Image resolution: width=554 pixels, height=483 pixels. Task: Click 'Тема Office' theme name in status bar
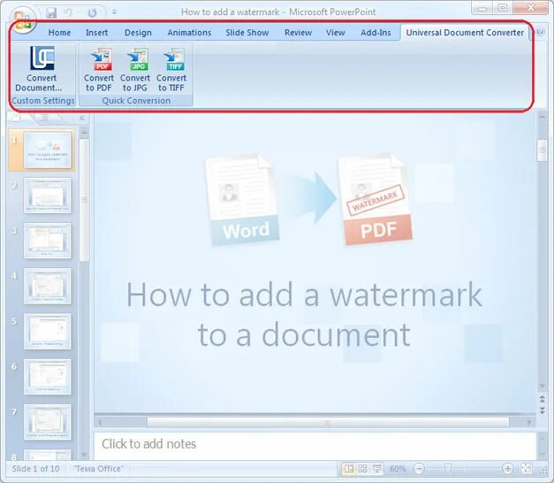click(98, 469)
